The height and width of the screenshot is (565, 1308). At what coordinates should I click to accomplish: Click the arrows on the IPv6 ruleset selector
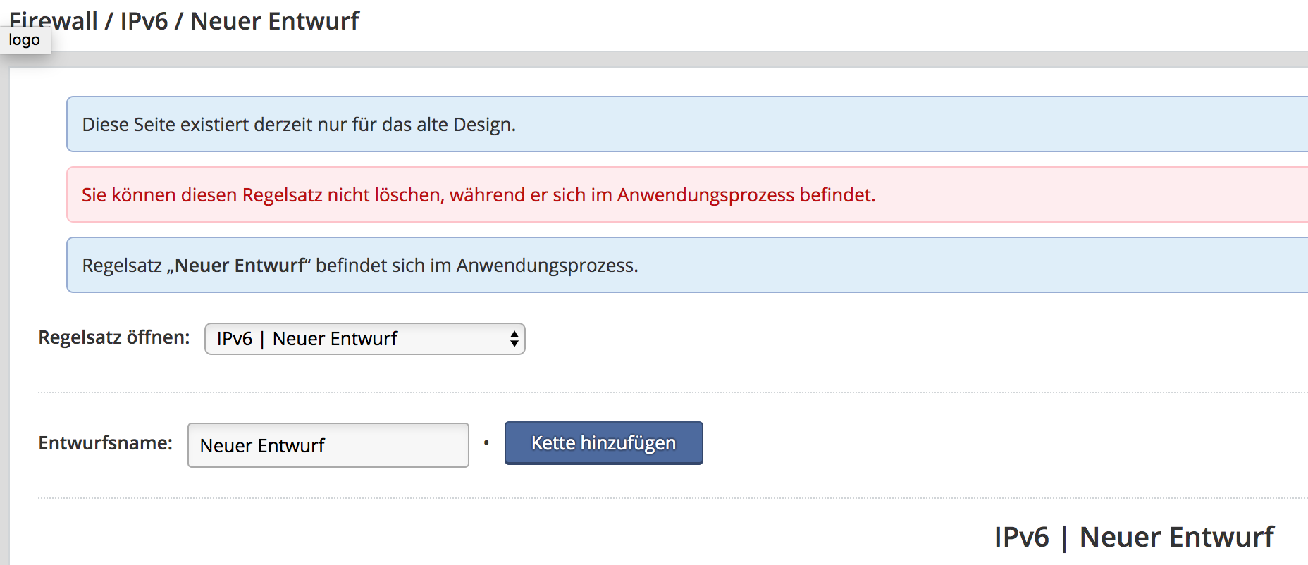(x=514, y=339)
